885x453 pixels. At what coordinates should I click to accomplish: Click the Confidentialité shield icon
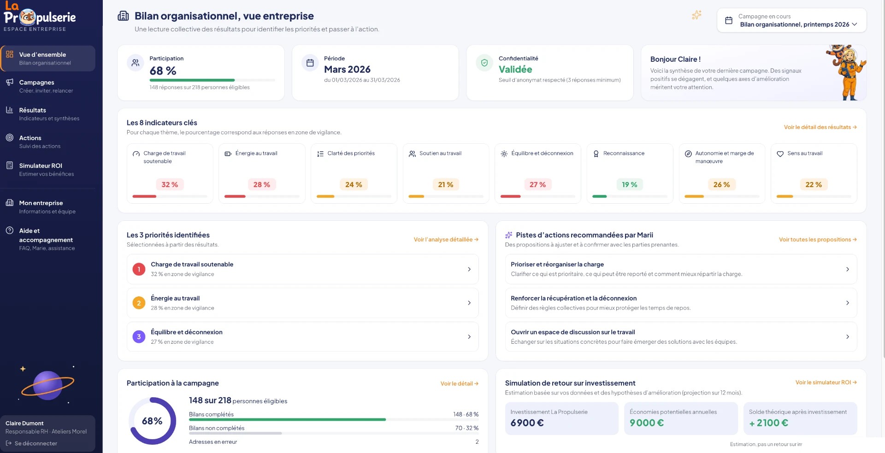(x=484, y=63)
